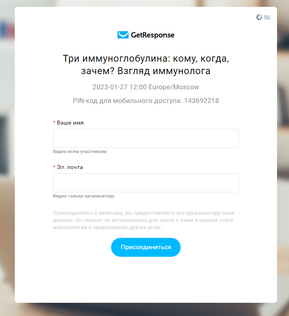Image resolution: width=289 pixels, height=316 pixels.
Task: Select the webinar title about иммуноглобулина
Action: 146,65
